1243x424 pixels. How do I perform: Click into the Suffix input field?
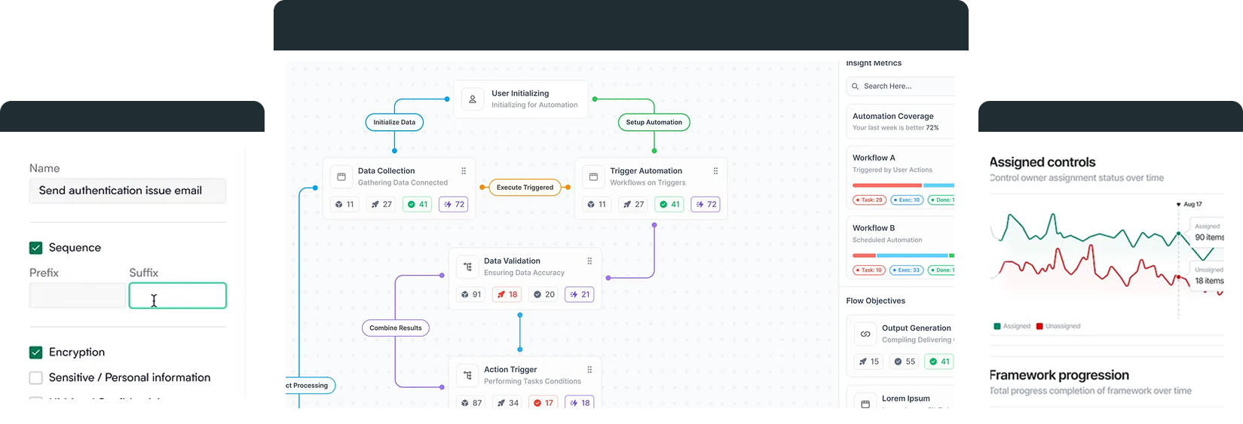tap(178, 296)
